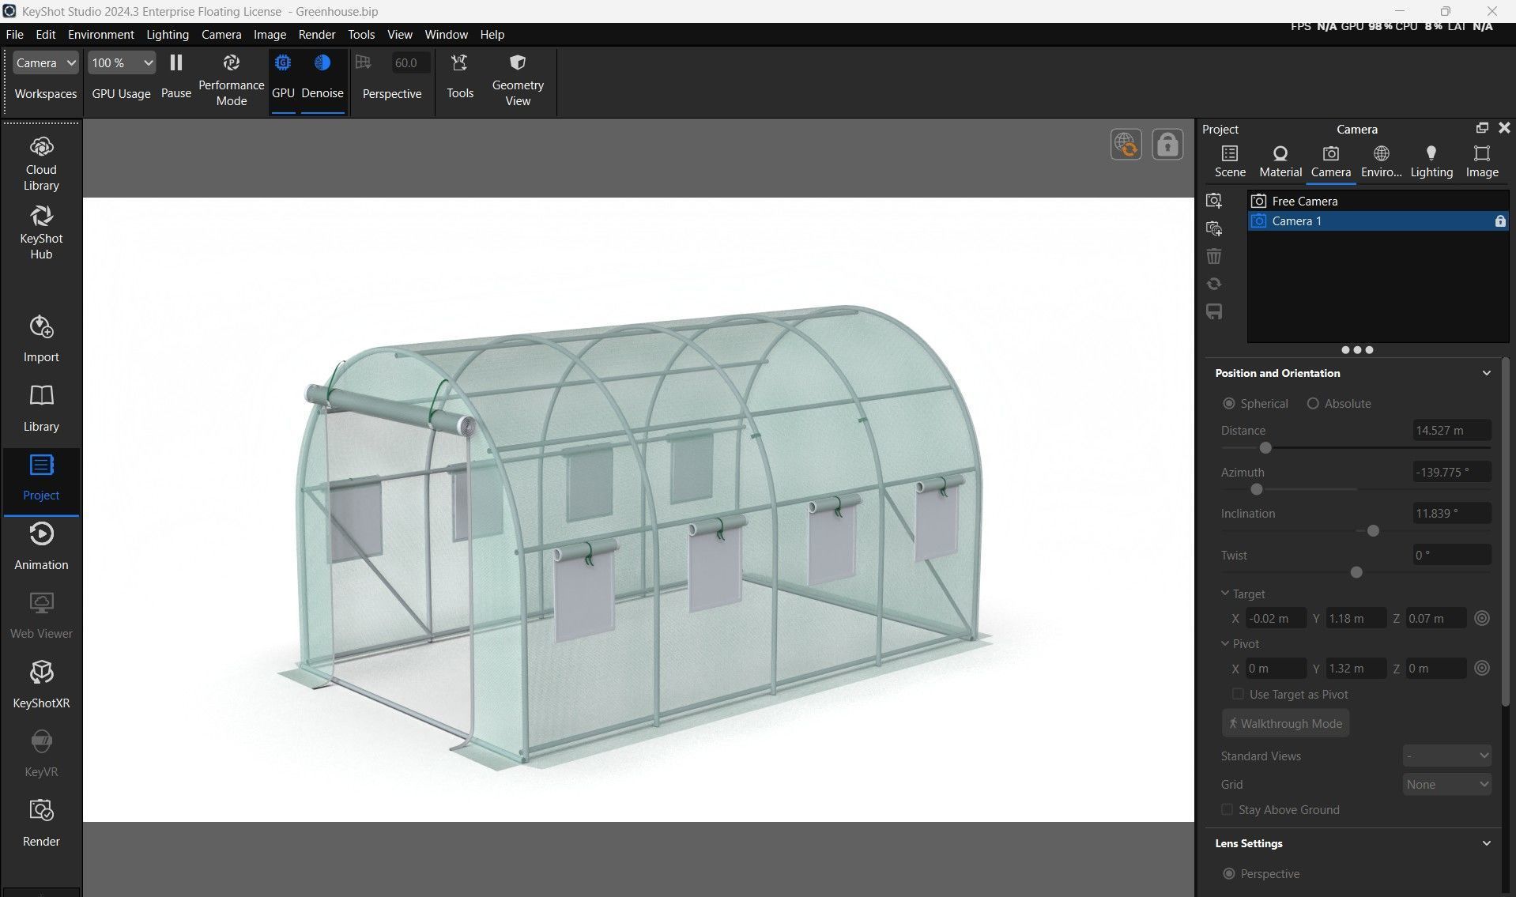Open the GPU Usage percentage dropdown
The width and height of the screenshot is (1516, 897).
click(121, 62)
